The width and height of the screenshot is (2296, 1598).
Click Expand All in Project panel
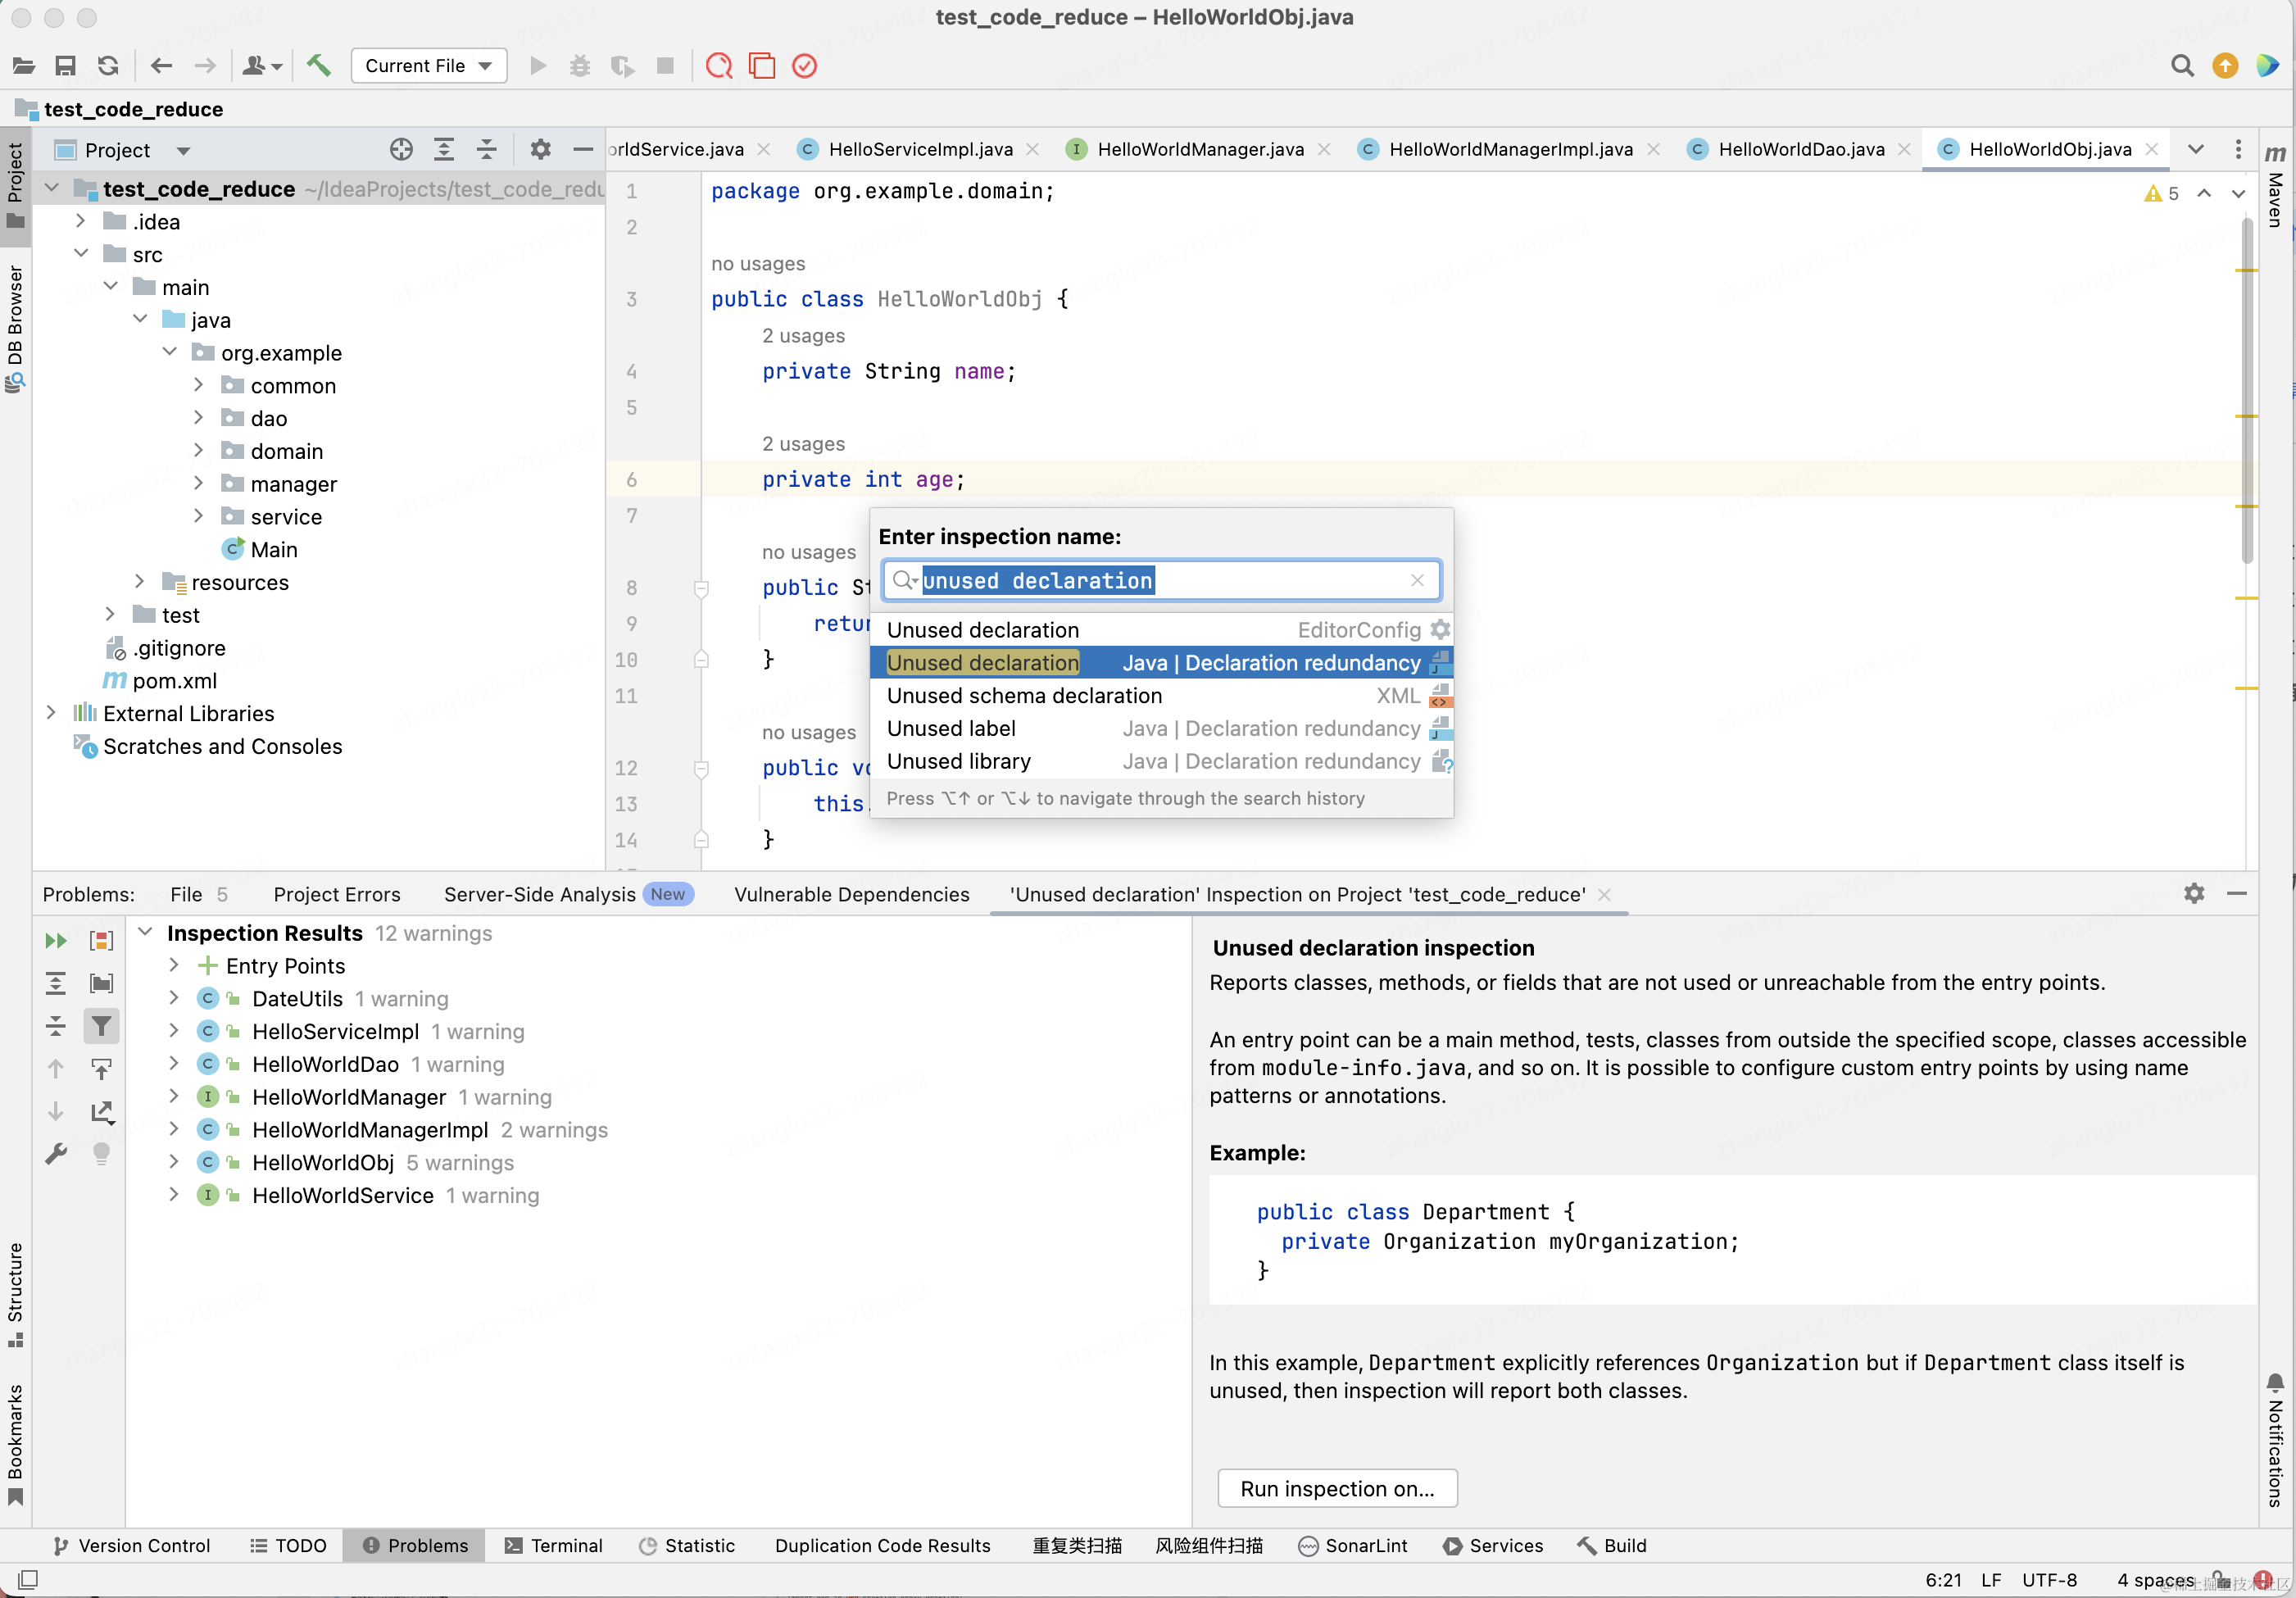[444, 150]
